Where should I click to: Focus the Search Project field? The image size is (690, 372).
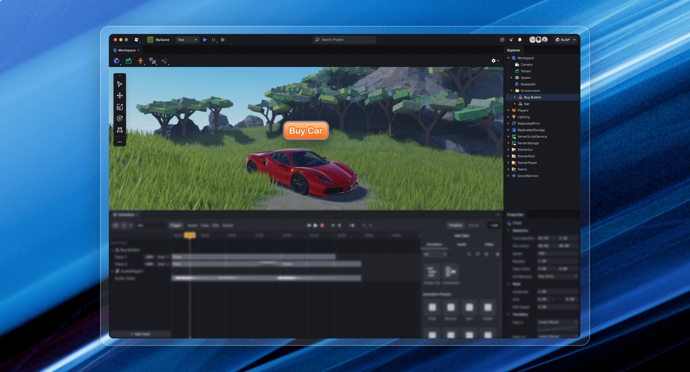[345, 40]
